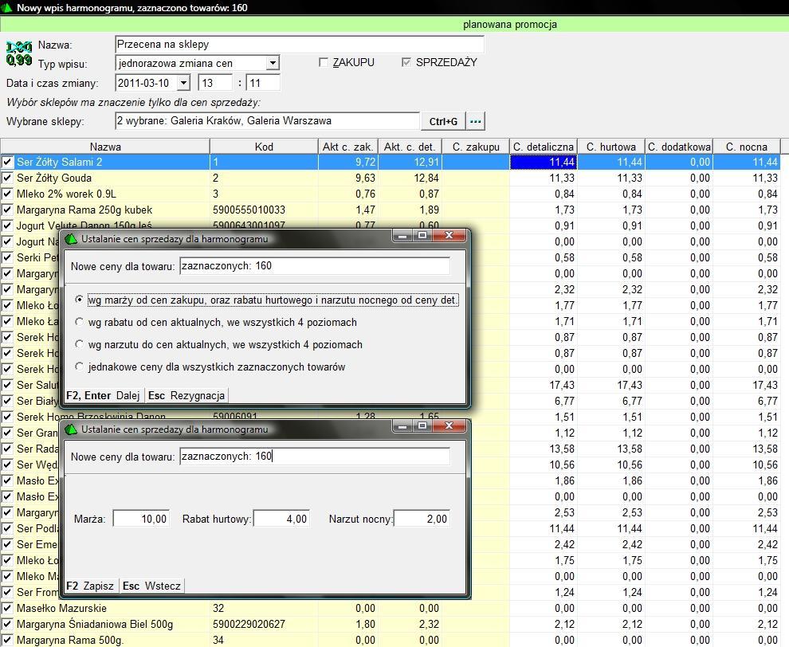Uncheck the Masełko Mazurskie row checkbox

(x=7, y=608)
